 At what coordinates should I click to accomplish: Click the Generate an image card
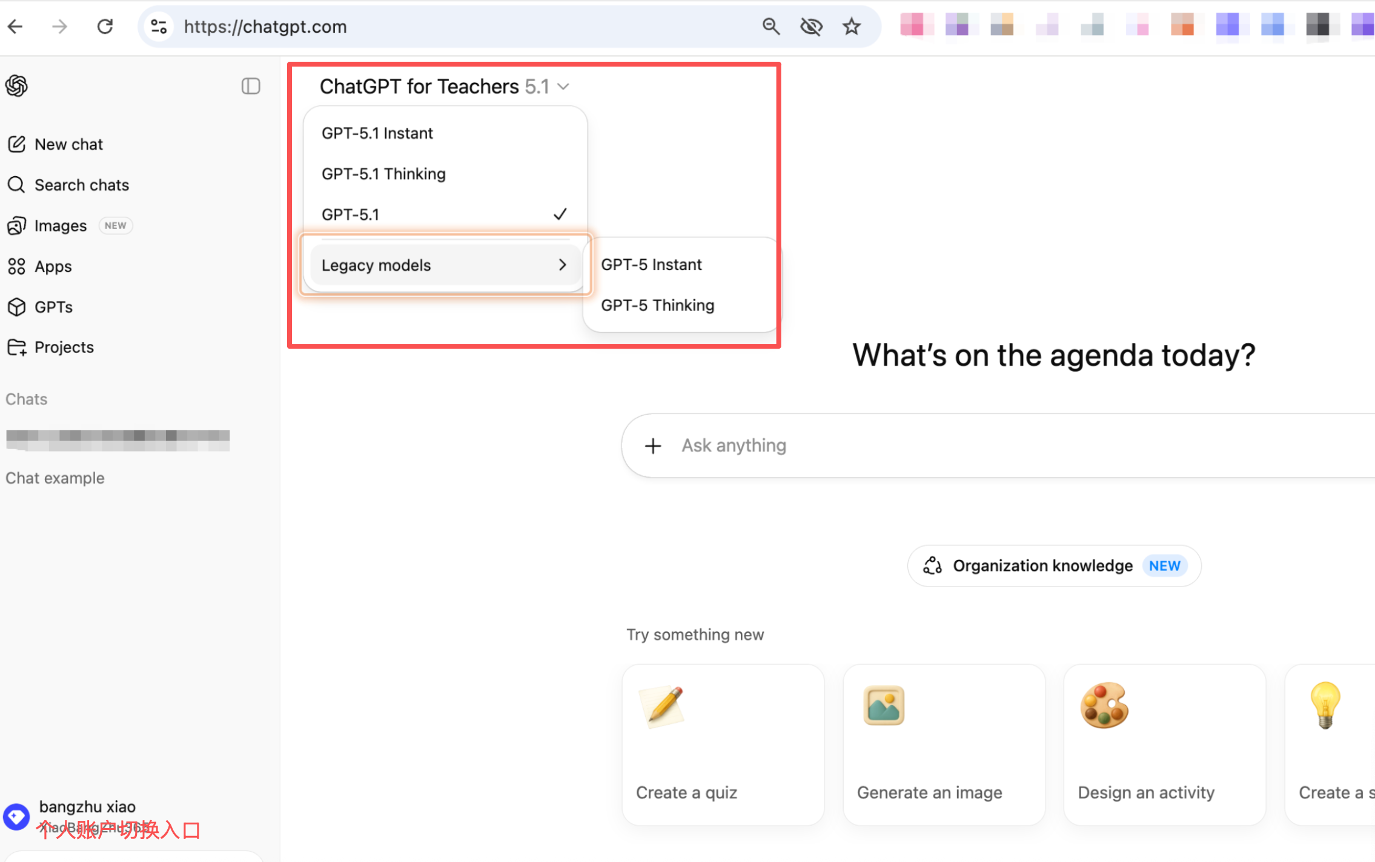(944, 745)
